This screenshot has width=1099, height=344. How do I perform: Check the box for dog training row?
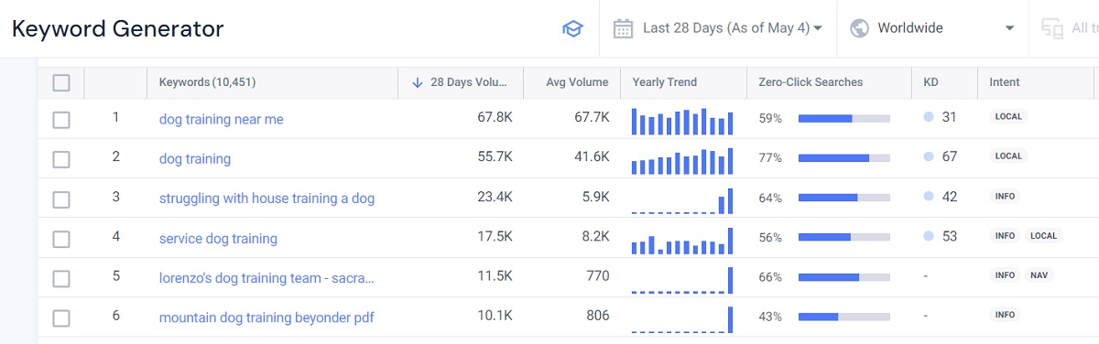[61, 159]
